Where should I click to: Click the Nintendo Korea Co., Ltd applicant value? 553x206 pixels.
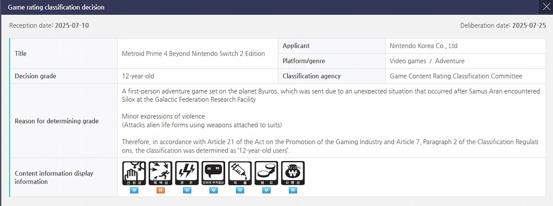[423, 46]
